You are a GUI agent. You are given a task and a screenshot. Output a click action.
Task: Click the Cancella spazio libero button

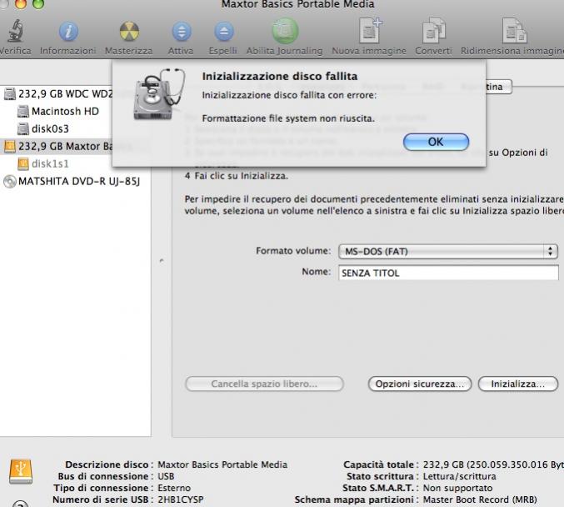pos(264,384)
